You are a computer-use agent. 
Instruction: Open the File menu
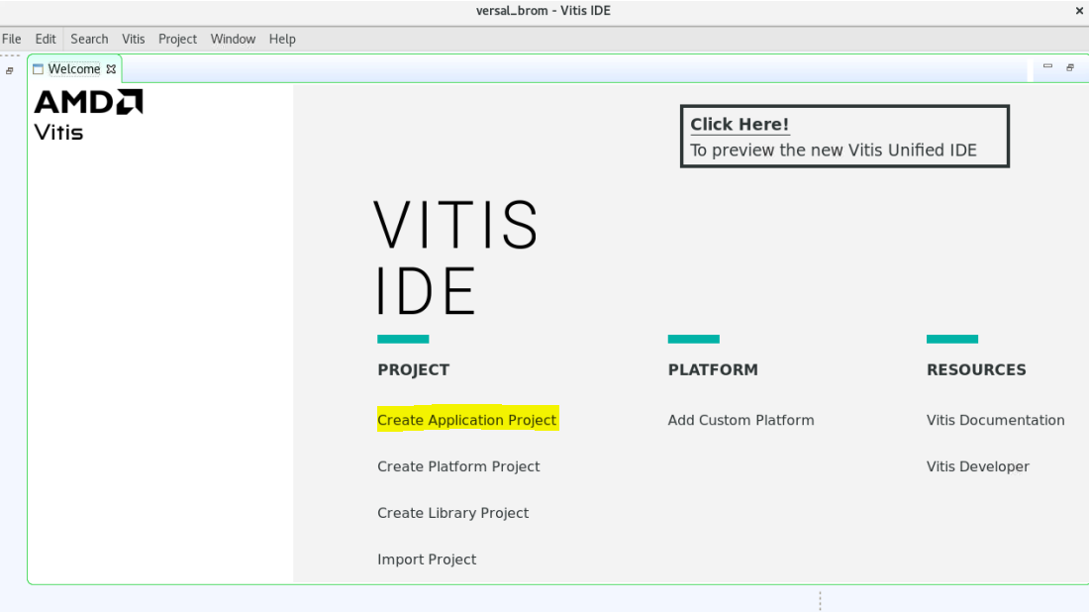pyautogui.click(x=12, y=39)
